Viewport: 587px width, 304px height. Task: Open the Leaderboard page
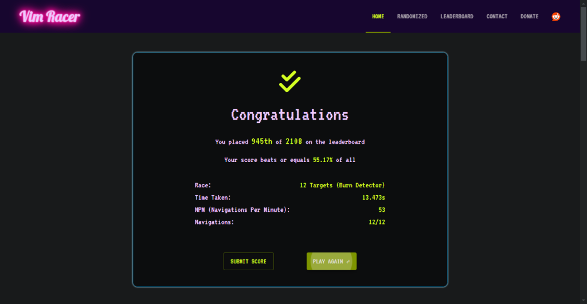click(457, 17)
